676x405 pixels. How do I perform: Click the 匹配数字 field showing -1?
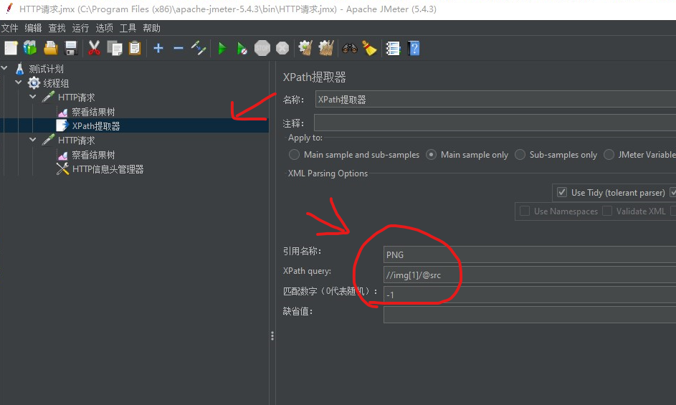coord(530,295)
